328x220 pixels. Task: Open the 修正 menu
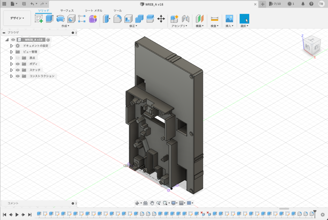133,26
